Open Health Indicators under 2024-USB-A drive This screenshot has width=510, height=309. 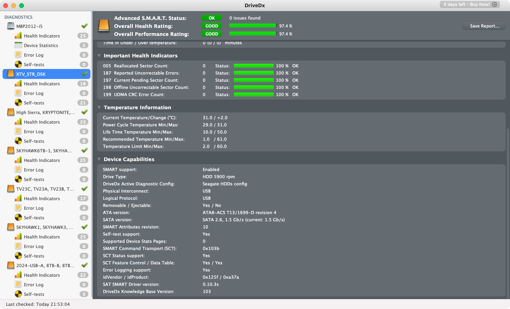pyautogui.click(x=42, y=275)
